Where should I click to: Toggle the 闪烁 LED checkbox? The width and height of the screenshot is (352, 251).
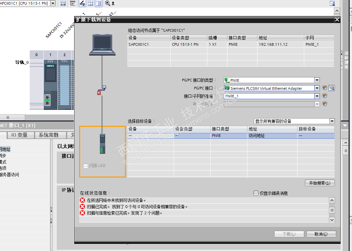coord(85,166)
